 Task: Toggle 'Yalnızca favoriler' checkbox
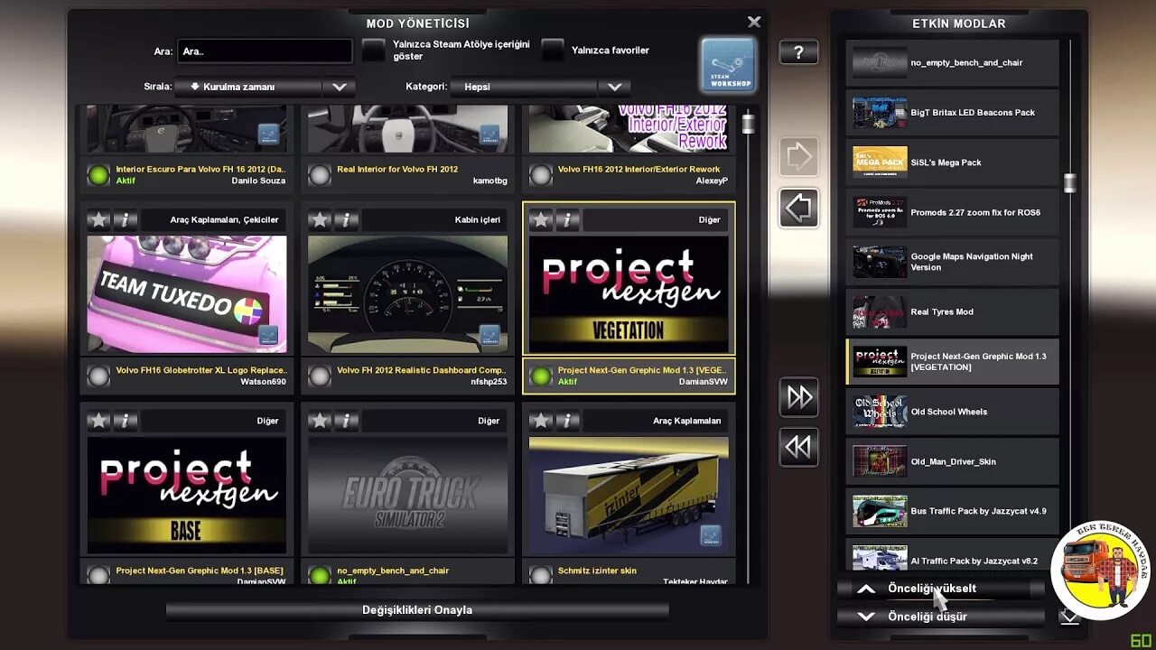553,51
